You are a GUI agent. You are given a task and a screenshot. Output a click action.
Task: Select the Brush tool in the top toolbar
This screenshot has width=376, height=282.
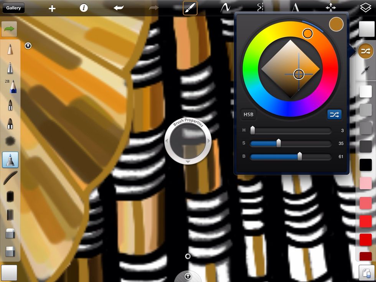click(x=191, y=8)
